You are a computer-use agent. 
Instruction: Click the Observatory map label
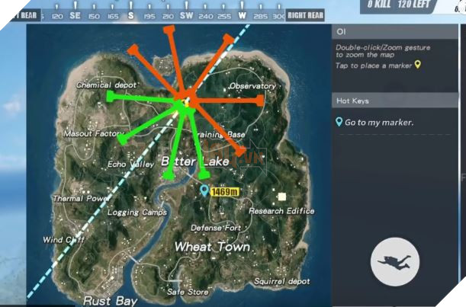click(x=252, y=86)
